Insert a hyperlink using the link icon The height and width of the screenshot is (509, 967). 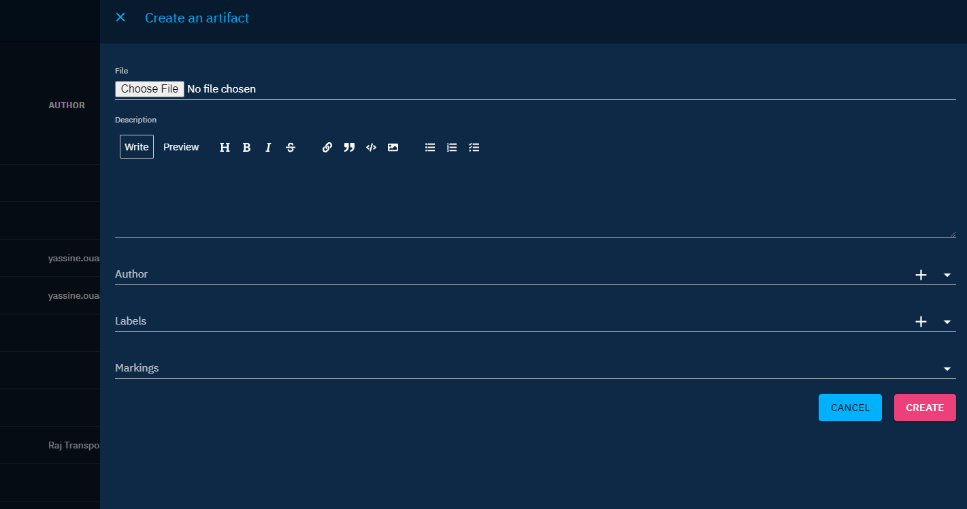[327, 147]
